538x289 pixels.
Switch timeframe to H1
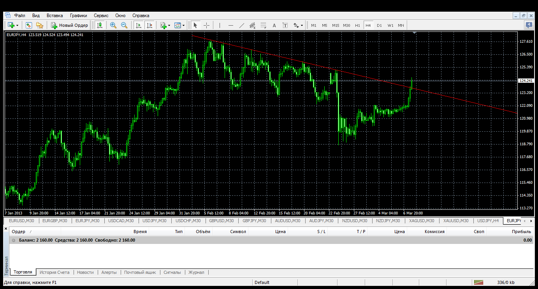357,25
